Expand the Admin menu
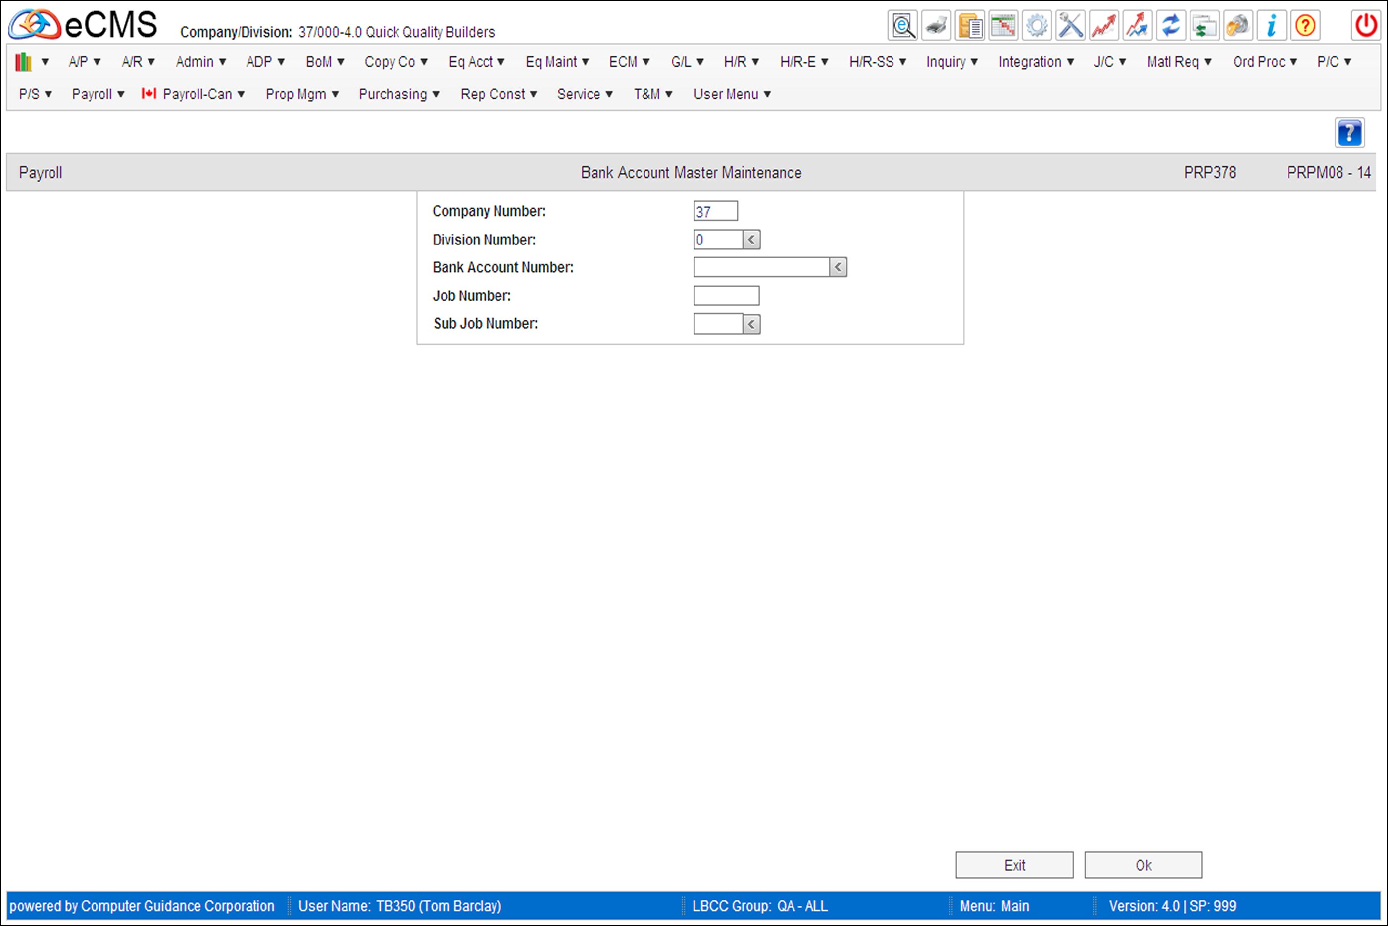 pos(201,61)
